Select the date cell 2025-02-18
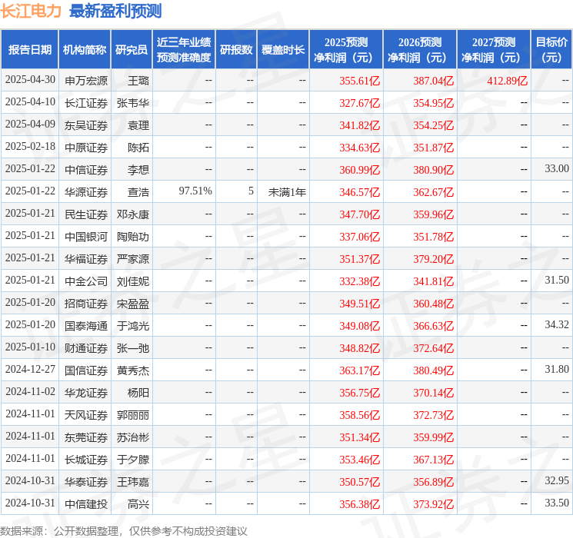 (x=30, y=147)
